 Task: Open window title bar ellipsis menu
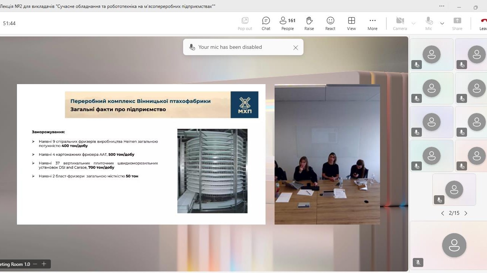pos(442,6)
